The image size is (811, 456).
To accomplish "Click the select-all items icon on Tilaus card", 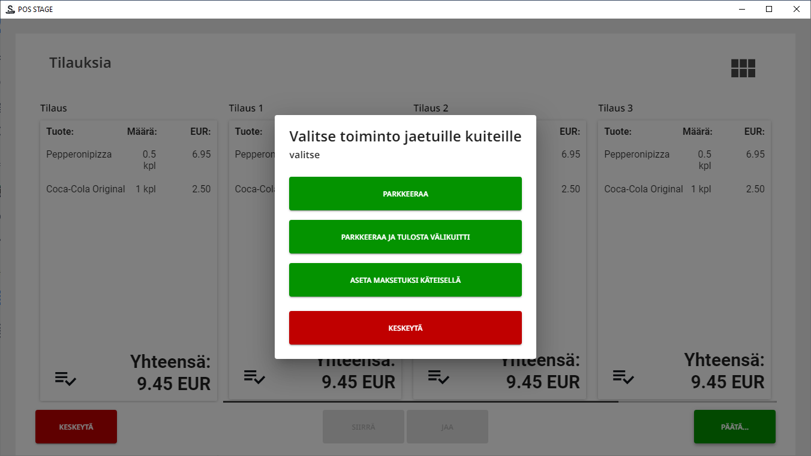I will click(65, 378).
